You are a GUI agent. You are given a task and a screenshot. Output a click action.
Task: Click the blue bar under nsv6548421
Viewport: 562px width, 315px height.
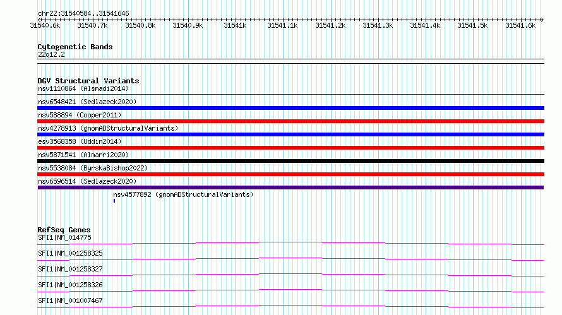tap(290, 108)
